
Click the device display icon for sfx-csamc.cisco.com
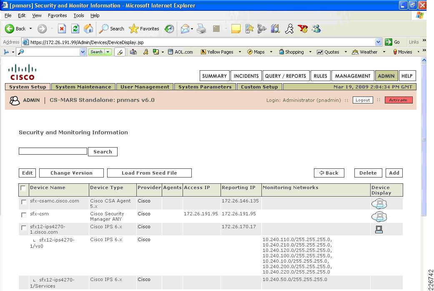pyautogui.click(x=379, y=204)
